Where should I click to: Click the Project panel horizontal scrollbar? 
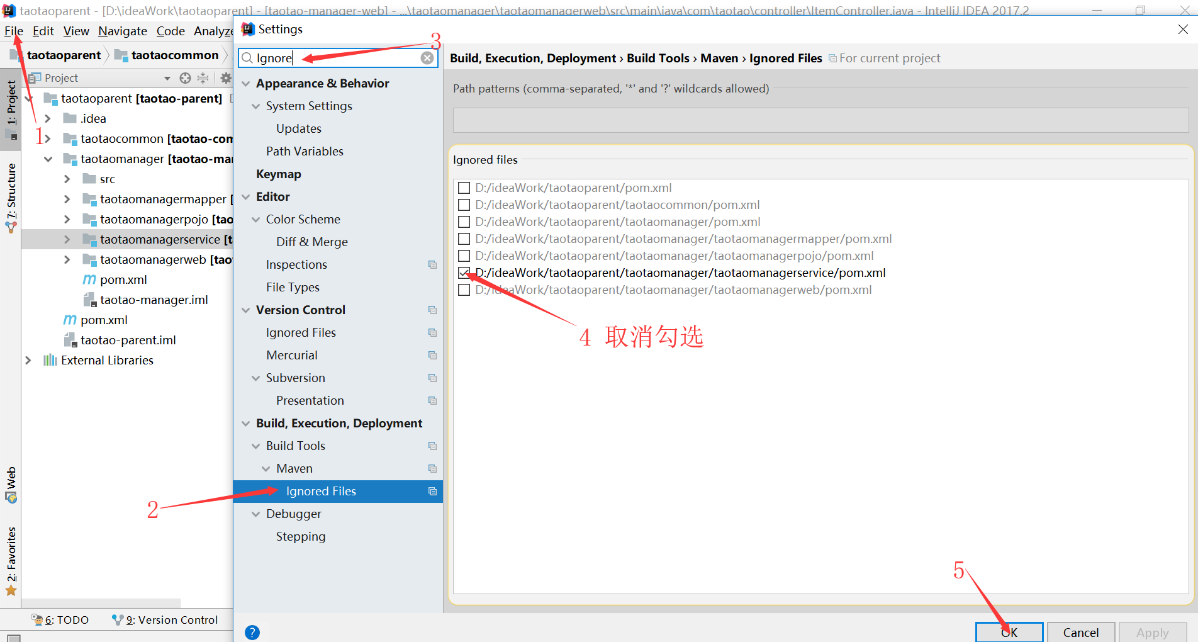(x=101, y=603)
